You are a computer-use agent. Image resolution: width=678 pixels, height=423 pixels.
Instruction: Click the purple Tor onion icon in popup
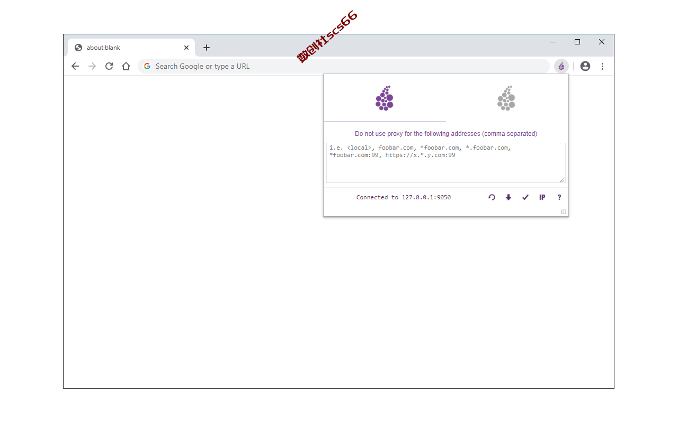pyautogui.click(x=385, y=98)
